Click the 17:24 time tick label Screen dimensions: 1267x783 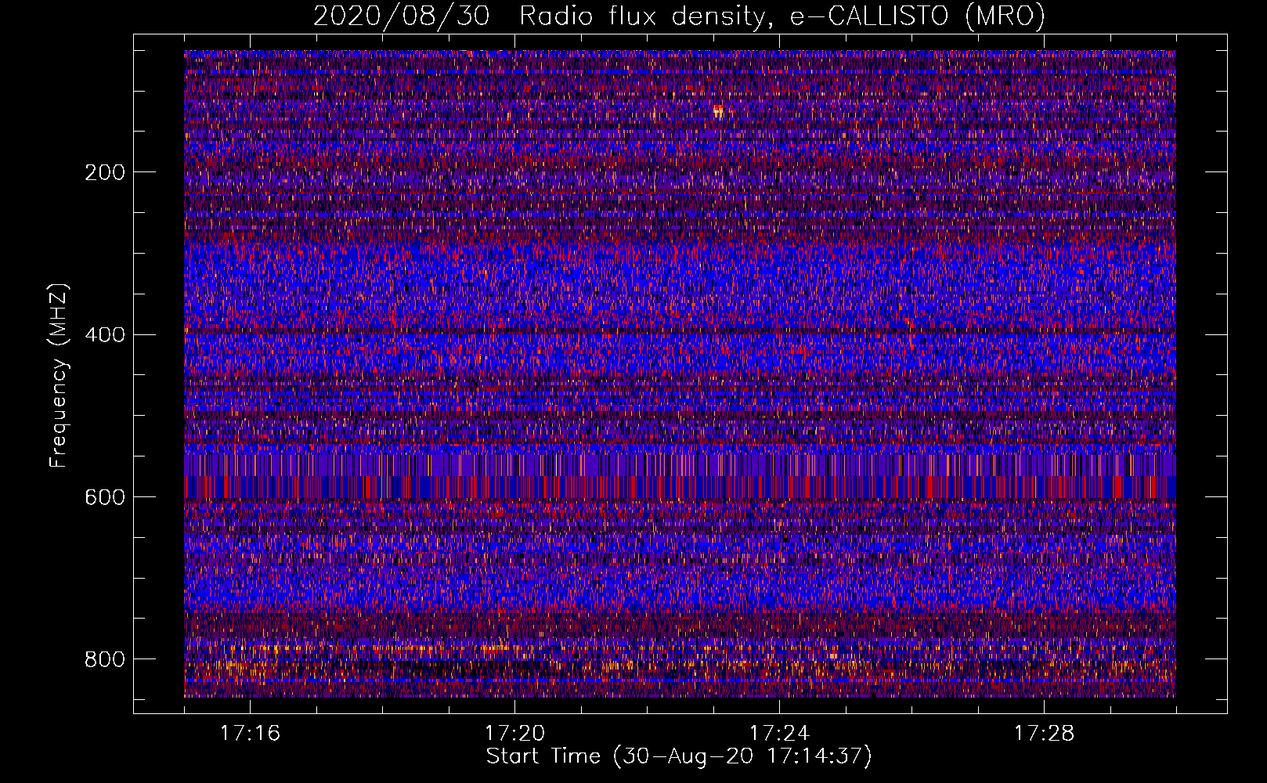[x=779, y=734]
